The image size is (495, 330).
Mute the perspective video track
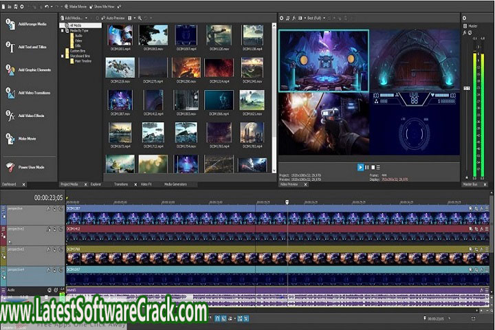coord(54,209)
